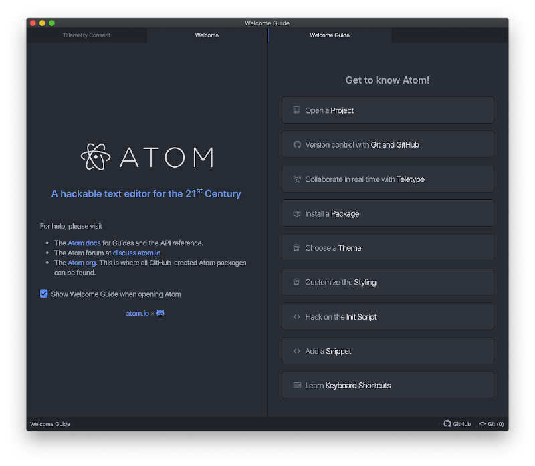Click the package icon beside Install a Package
535x466 pixels.
click(296, 213)
